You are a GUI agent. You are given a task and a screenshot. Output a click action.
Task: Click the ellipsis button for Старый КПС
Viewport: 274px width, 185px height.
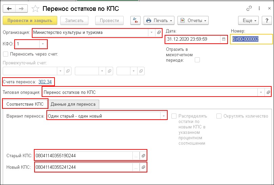tap(135, 156)
